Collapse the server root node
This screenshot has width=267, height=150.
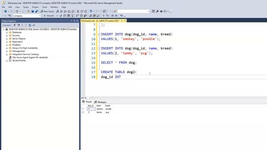4,30
